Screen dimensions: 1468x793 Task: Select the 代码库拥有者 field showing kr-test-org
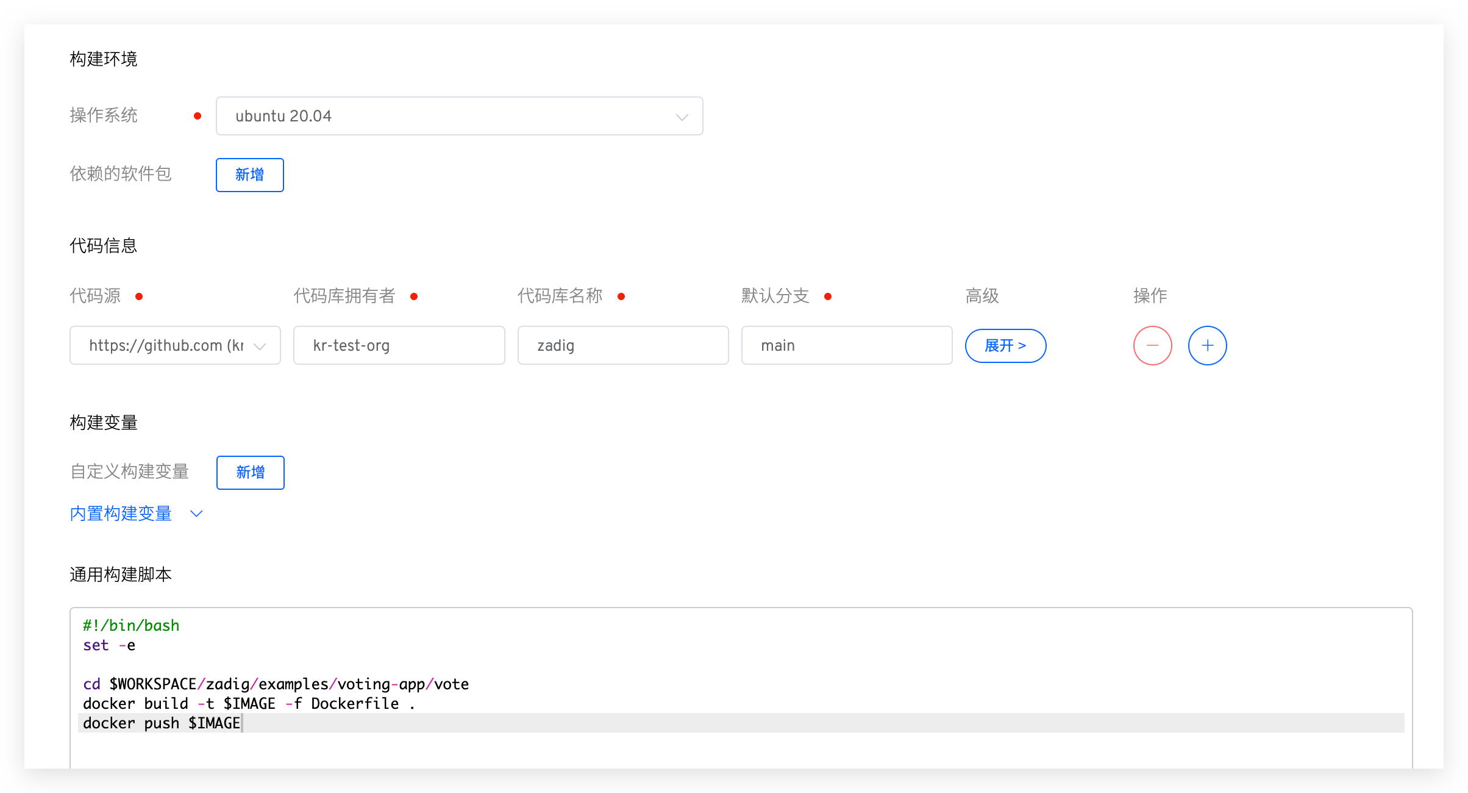pyautogui.click(x=399, y=345)
